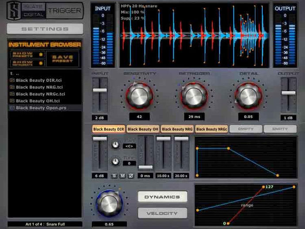This screenshot has height=229, width=305.
Task: Click the preset icon beside Black Beauty Open.prs
Action: point(12,107)
